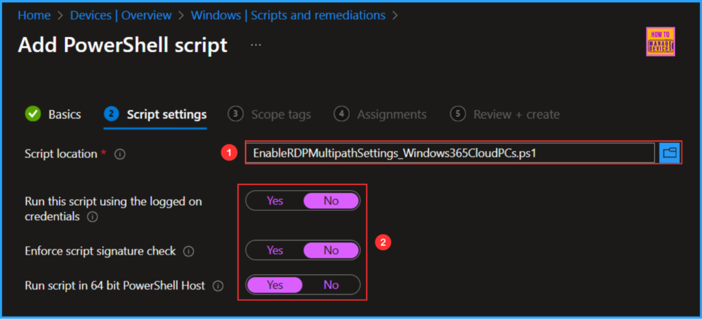
Task: Click the How To Manage Devices logo
Action: (660, 42)
